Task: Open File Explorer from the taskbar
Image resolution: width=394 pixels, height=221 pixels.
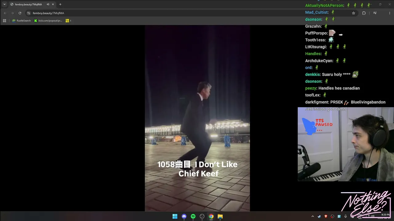Action: [x=220, y=216]
